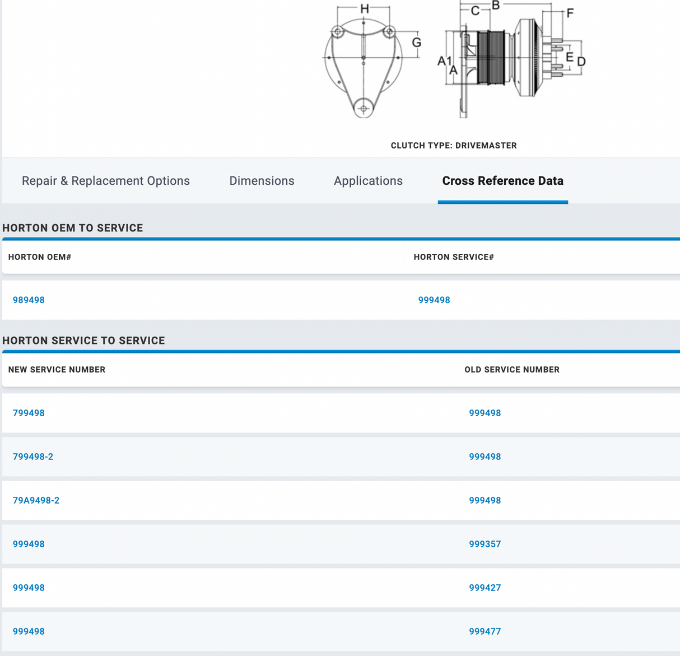
Task: Switch to the Dimensions tab
Action: pos(262,181)
